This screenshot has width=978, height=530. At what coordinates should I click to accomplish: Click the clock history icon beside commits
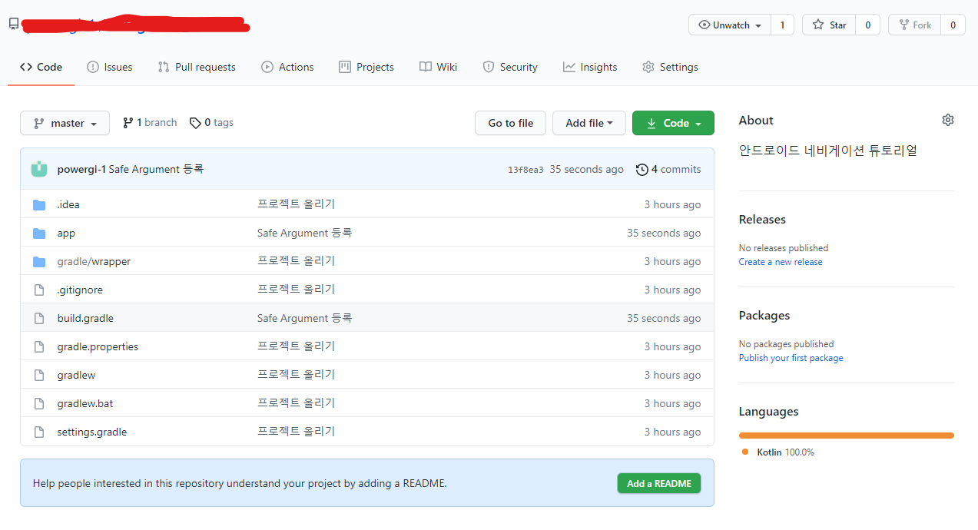(x=642, y=169)
